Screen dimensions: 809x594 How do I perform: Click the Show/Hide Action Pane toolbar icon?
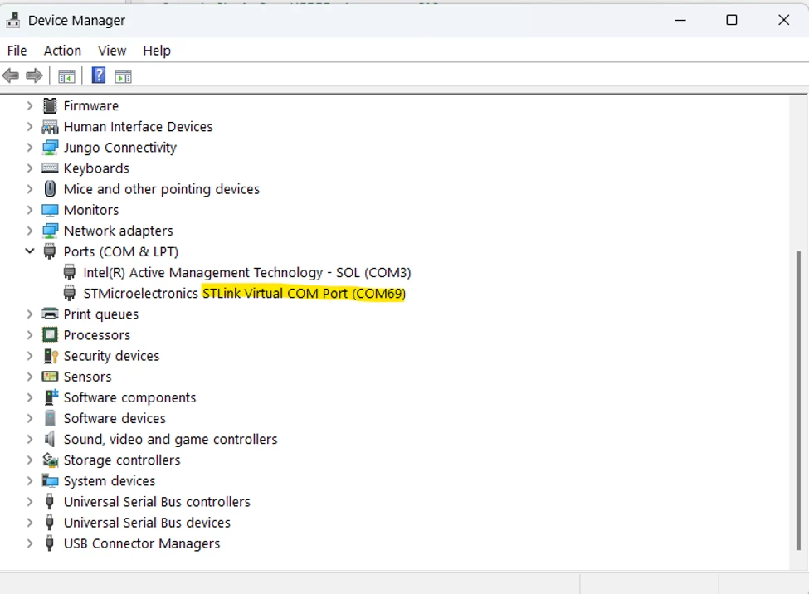[124, 76]
